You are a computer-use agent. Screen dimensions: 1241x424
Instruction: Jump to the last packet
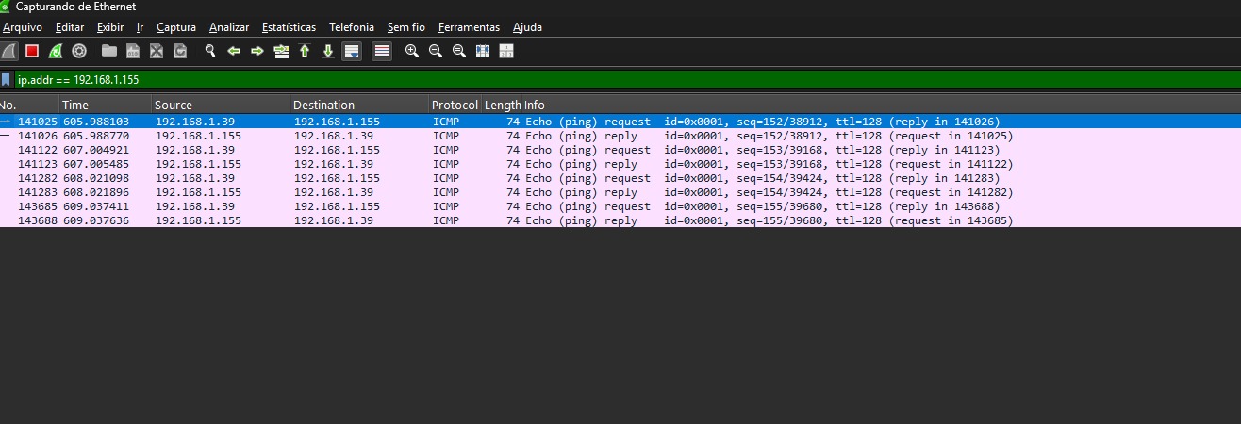[328, 51]
